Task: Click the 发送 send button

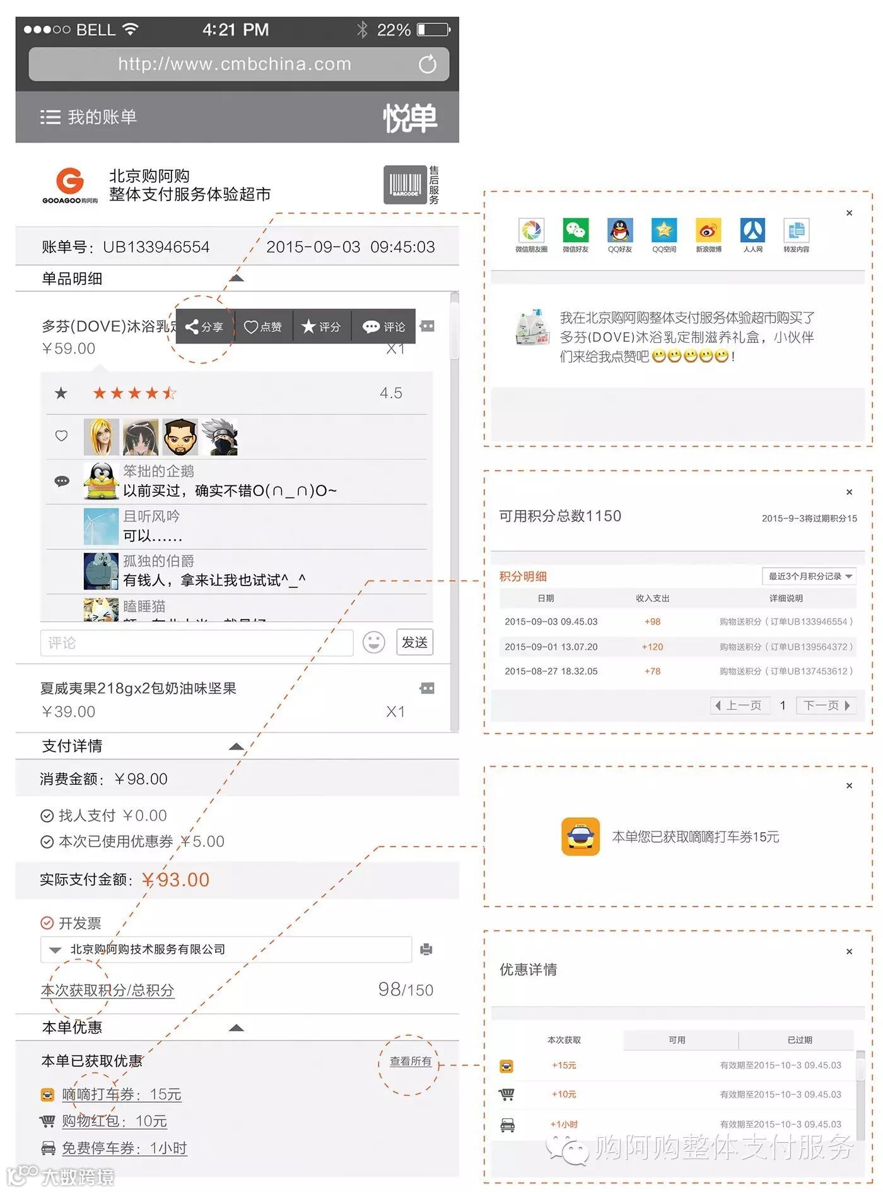Action: [x=414, y=642]
